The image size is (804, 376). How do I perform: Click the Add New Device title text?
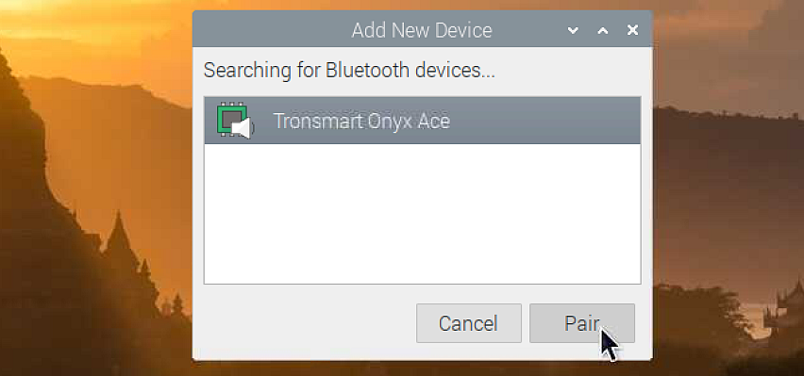(422, 30)
